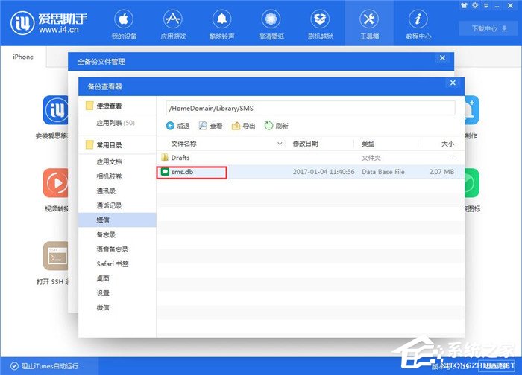
Task: Click the 下载中心 download center button
Action: [489, 28]
